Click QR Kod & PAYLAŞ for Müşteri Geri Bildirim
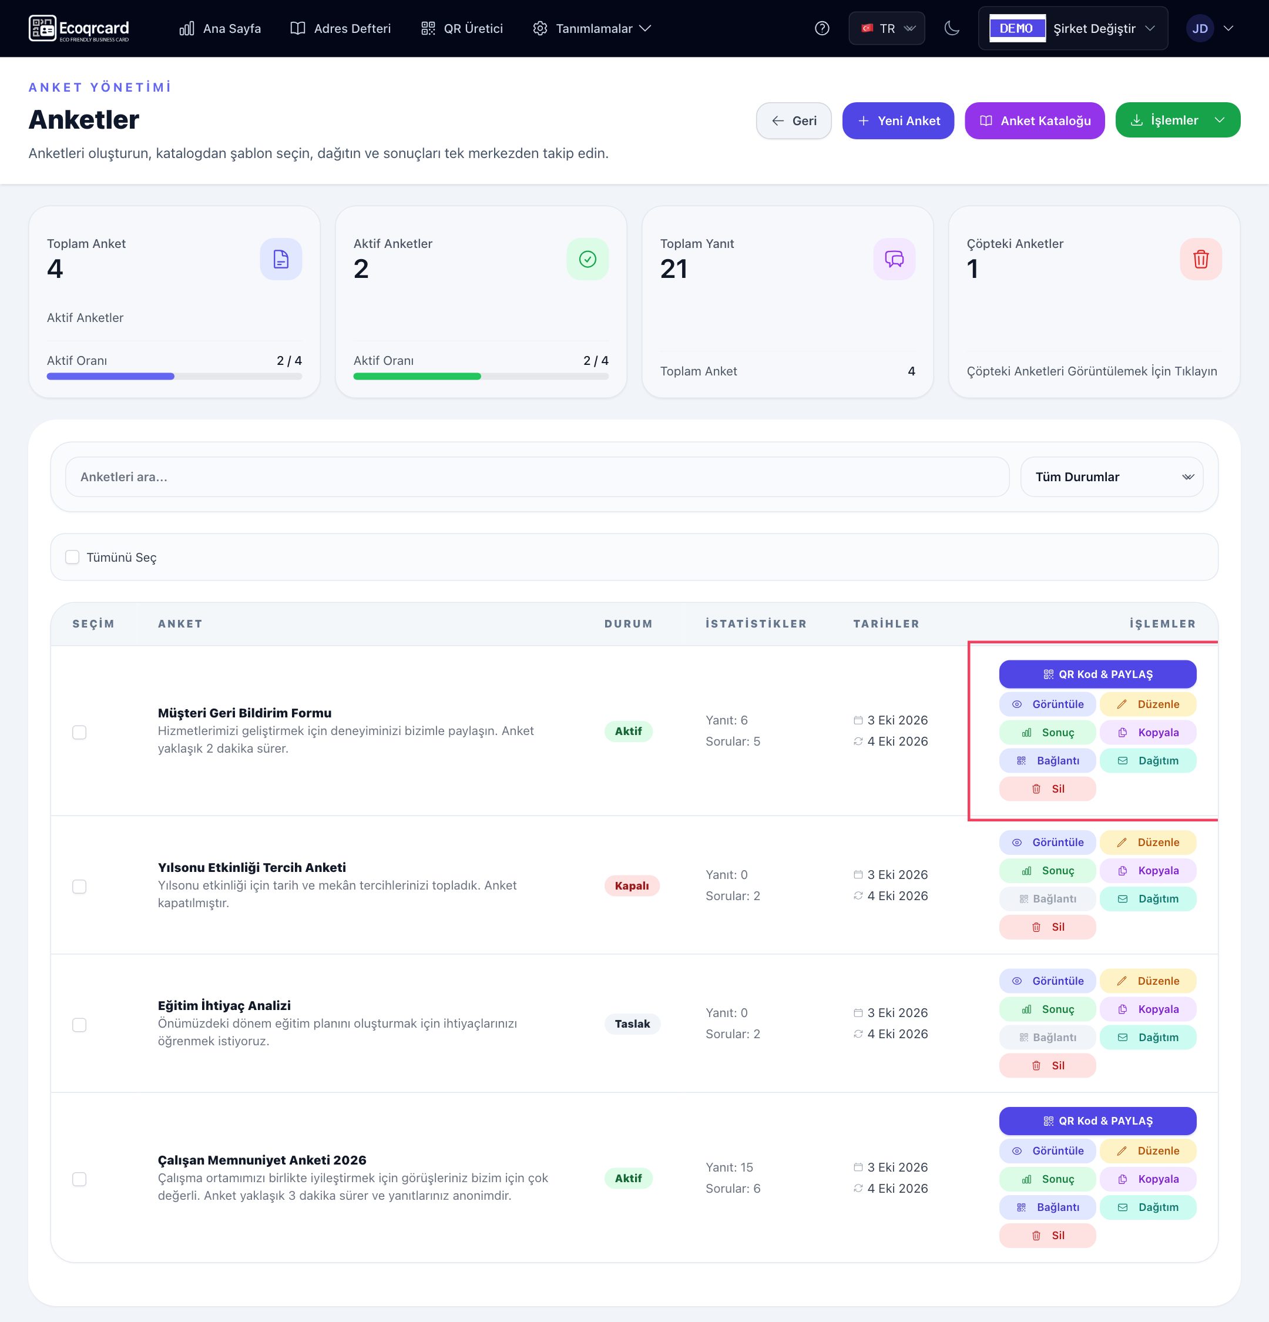The image size is (1269, 1322). click(1097, 675)
